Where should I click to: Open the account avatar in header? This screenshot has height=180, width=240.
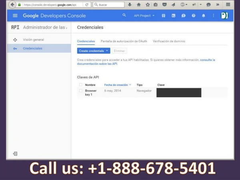coord(224,16)
